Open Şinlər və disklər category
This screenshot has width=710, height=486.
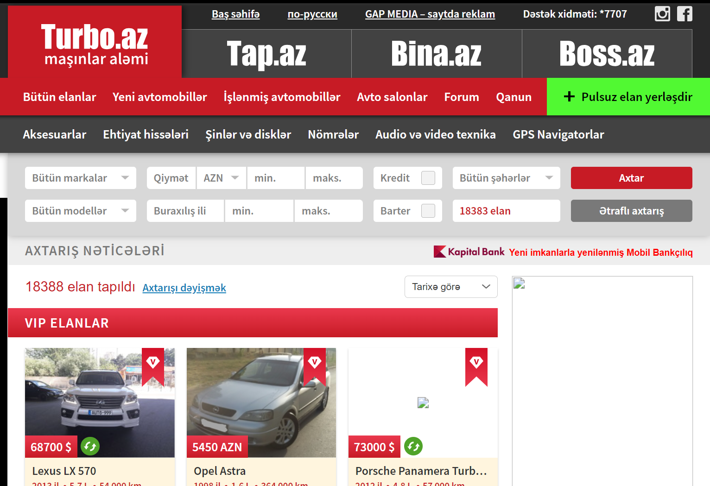coord(248,134)
